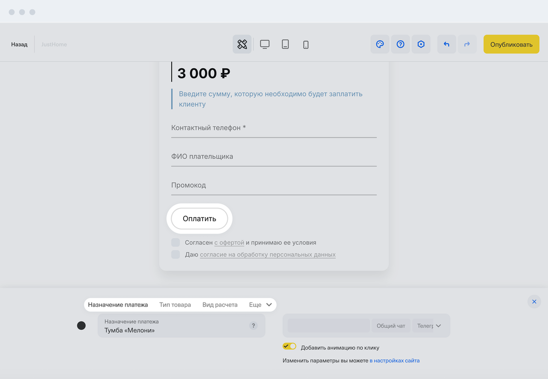
Task: Click the 'Опубликовать' button
Action: pos(511,44)
